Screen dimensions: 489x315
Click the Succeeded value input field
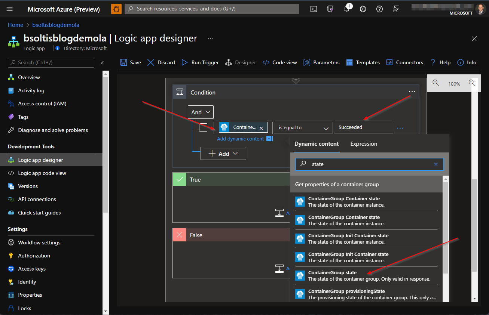click(x=363, y=127)
